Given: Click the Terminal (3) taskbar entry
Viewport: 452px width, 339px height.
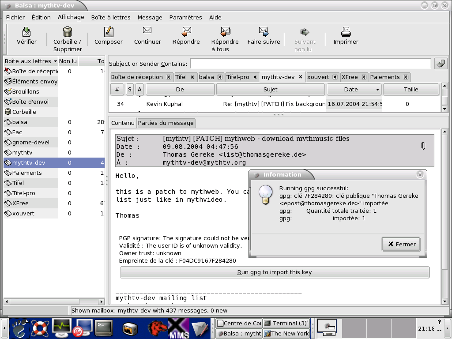Looking at the screenshot, I should click(286, 323).
